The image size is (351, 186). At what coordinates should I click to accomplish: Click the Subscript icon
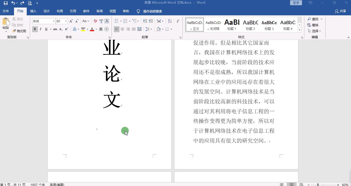click(60, 29)
